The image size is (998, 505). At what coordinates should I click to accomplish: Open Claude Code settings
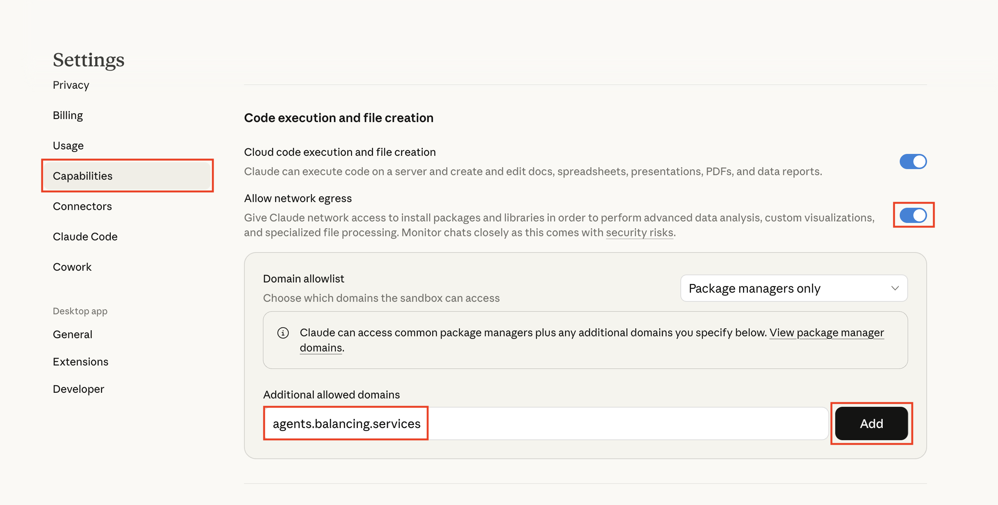point(85,236)
